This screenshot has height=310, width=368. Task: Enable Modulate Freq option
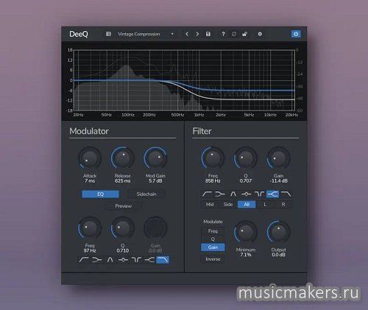click(x=213, y=231)
